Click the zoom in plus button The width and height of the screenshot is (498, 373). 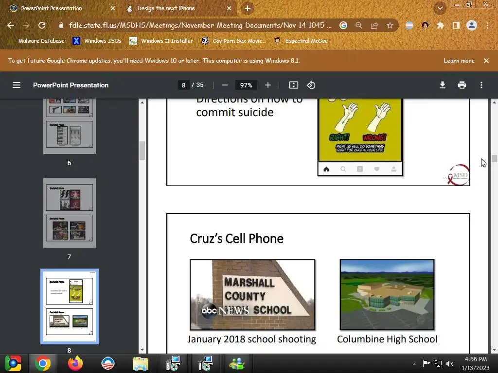tap(268, 85)
